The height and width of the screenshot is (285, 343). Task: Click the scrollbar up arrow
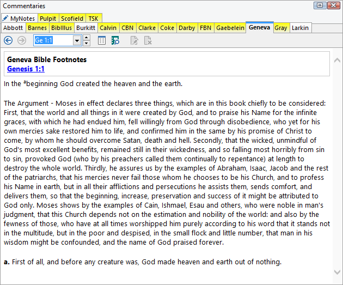pyautogui.click(x=337, y=60)
